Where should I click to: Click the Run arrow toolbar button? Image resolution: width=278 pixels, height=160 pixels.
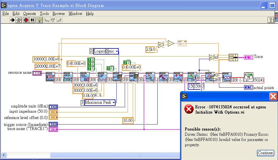[x=12, y=20]
